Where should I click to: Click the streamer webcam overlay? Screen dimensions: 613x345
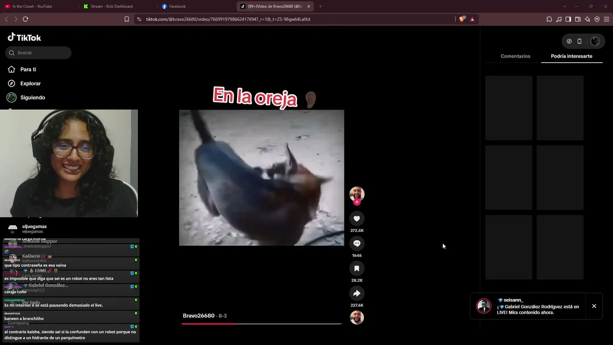(x=69, y=163)
